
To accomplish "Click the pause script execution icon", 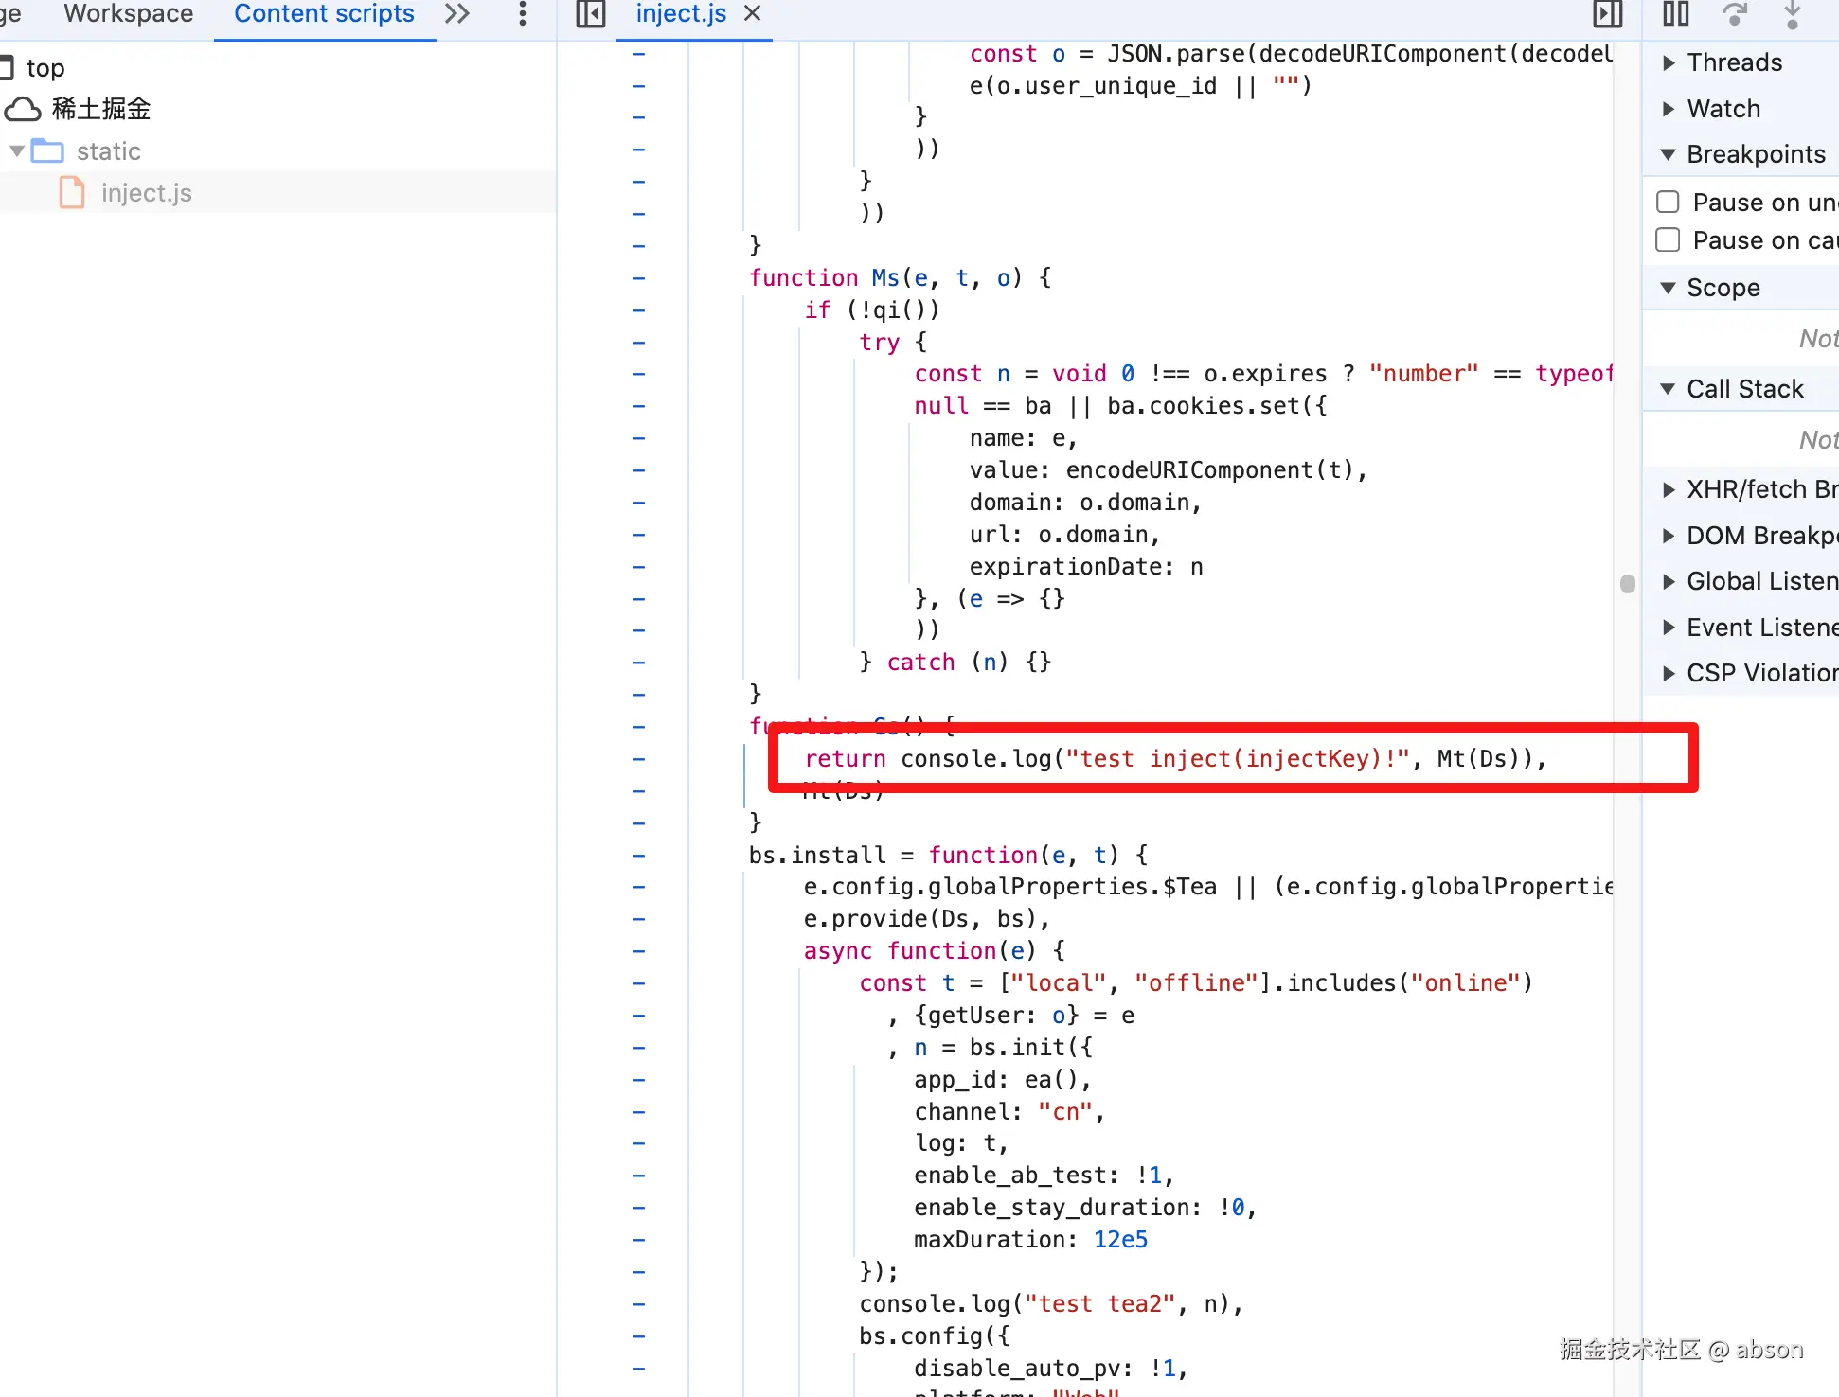I will click(1675, 14).
